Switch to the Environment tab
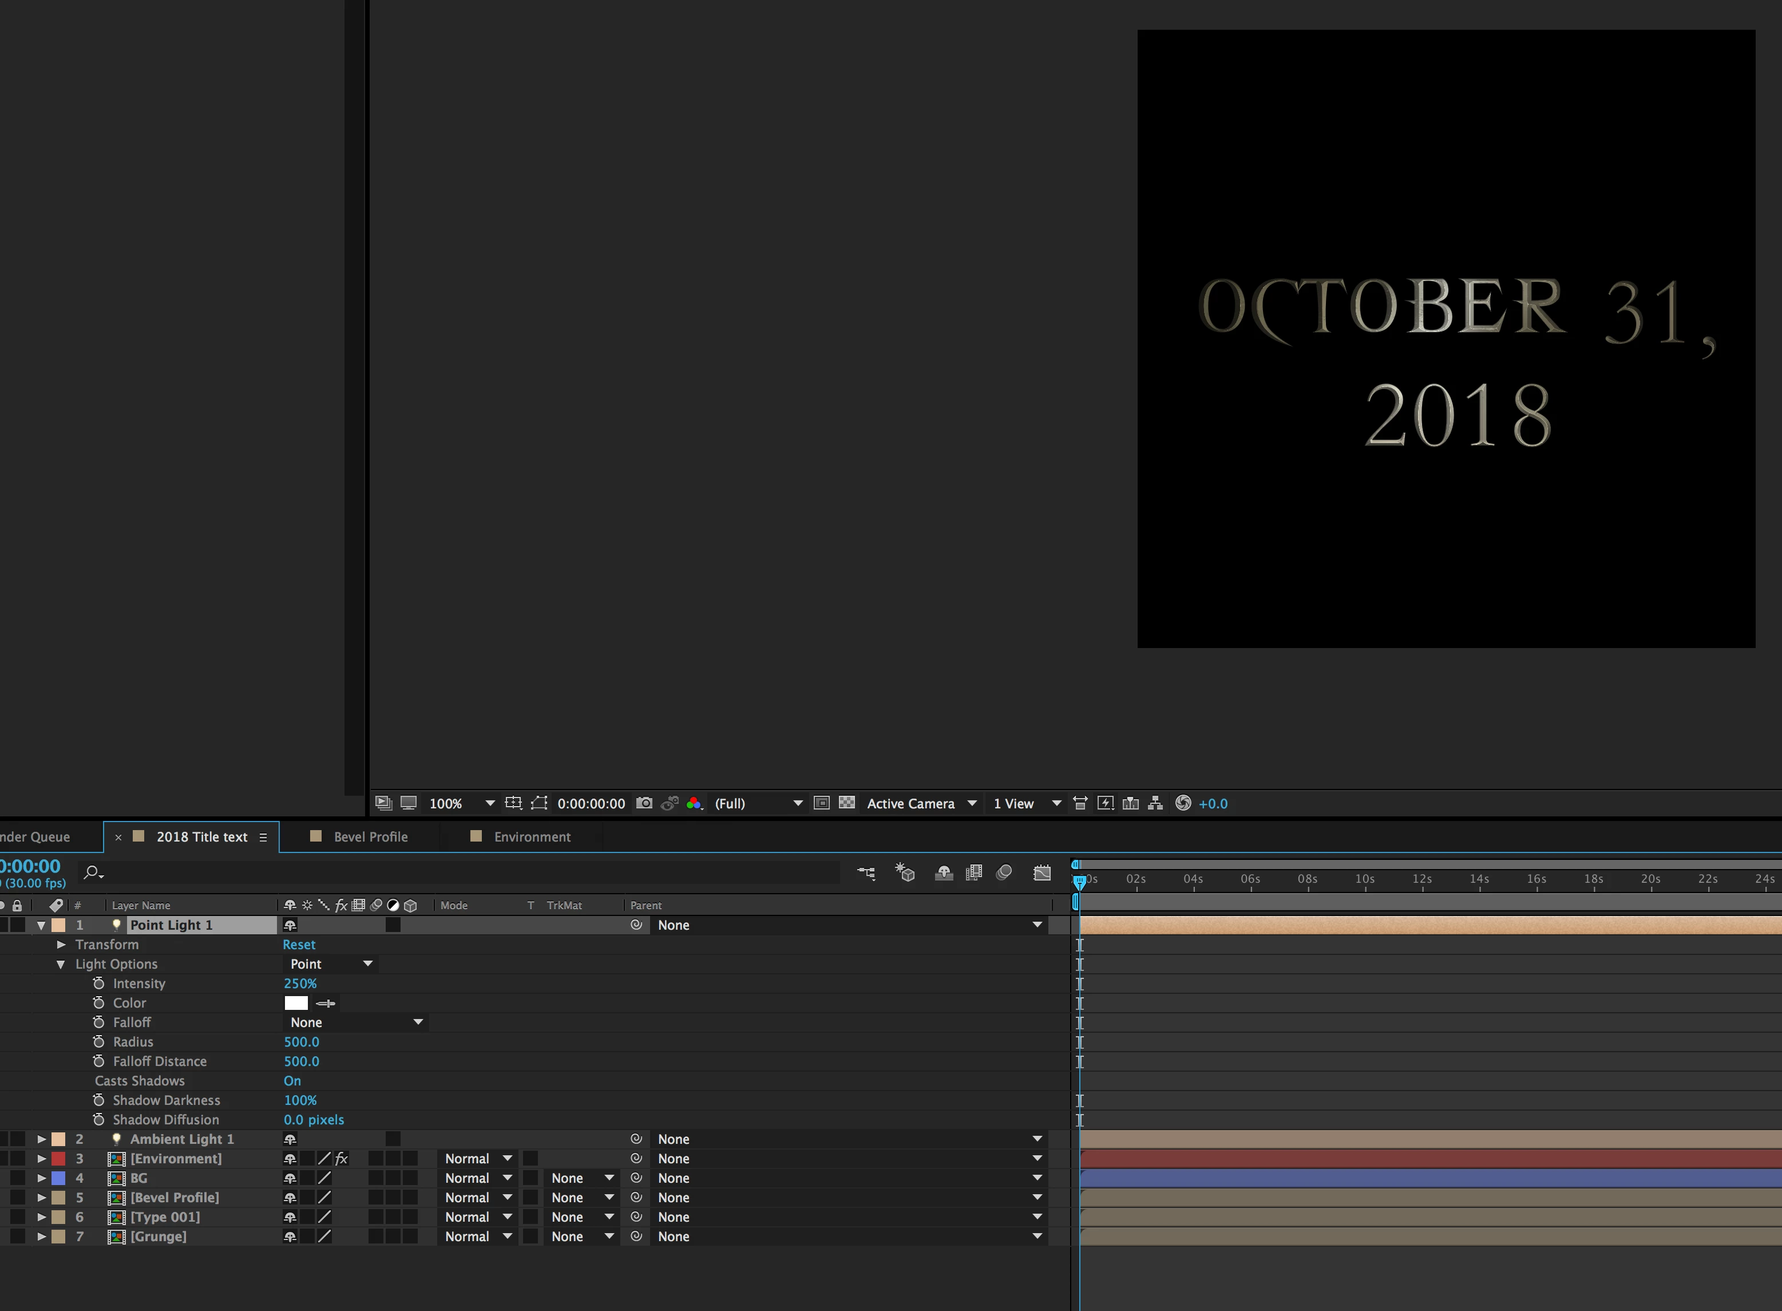 coord(532,837)
